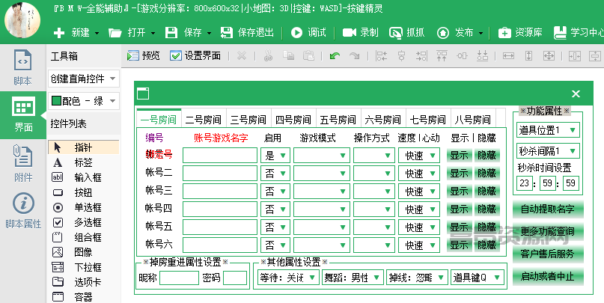604x303 pixels.
Task: Switch to 八号房间 tab
Action: click(473, 120)
